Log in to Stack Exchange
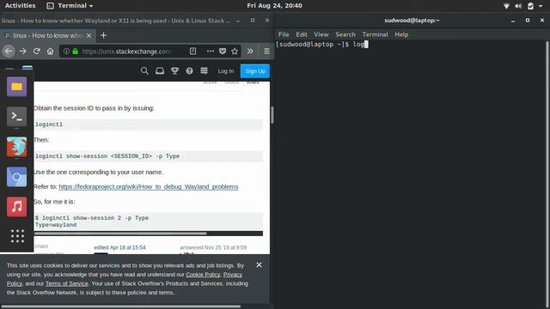Image resolution: width=550 pixels, height=309 pixels. tap(225, 70)
